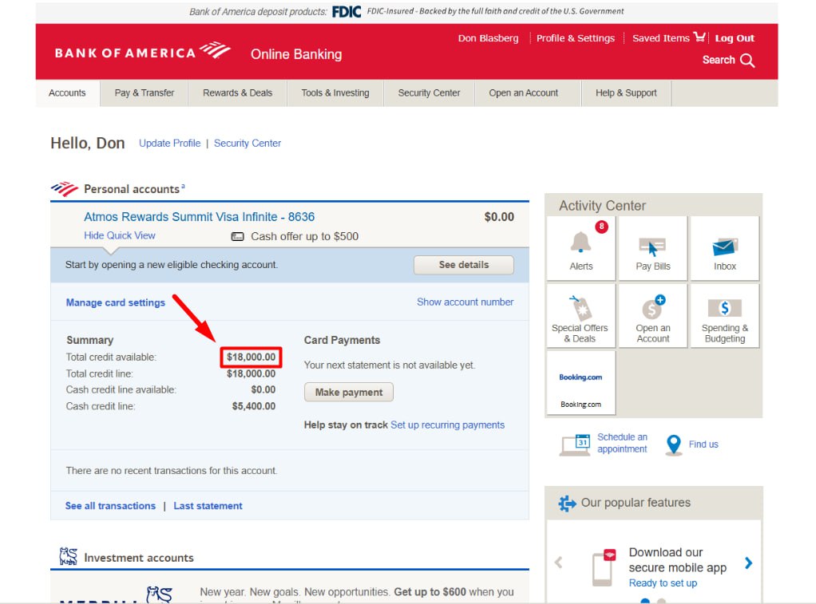Screen dimensions: 816x604
Task: Click the See details button
Action: pyautogui.click(x=463, y=265)
